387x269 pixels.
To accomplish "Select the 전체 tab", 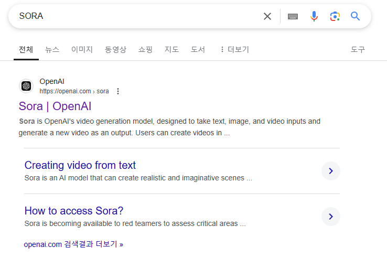I will tap(26, 49).
